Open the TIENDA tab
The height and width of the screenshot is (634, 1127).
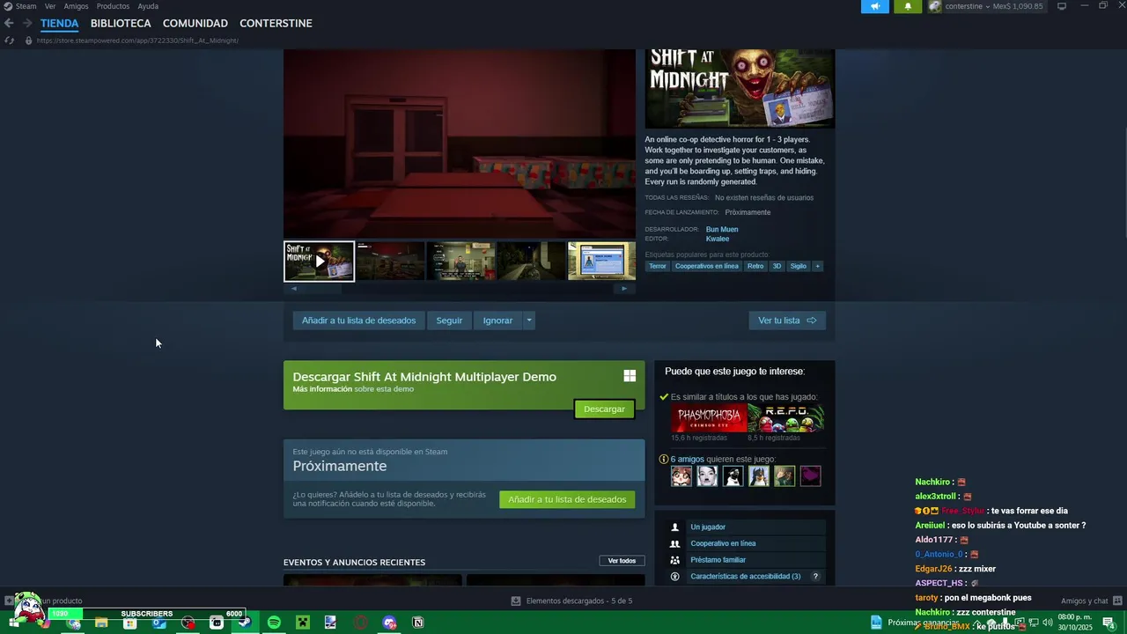pos(59,24)
